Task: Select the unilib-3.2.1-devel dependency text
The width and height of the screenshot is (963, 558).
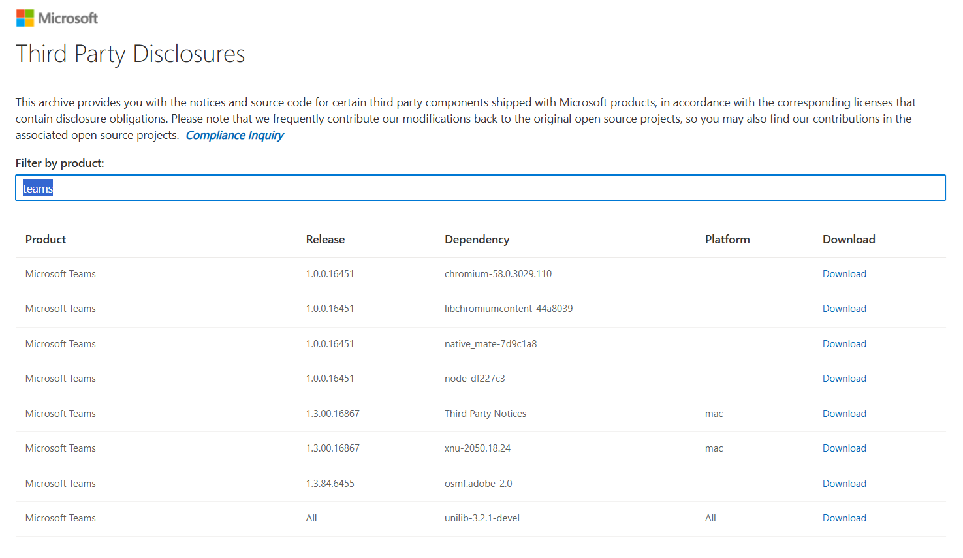Action: click(x=482, y=518)
